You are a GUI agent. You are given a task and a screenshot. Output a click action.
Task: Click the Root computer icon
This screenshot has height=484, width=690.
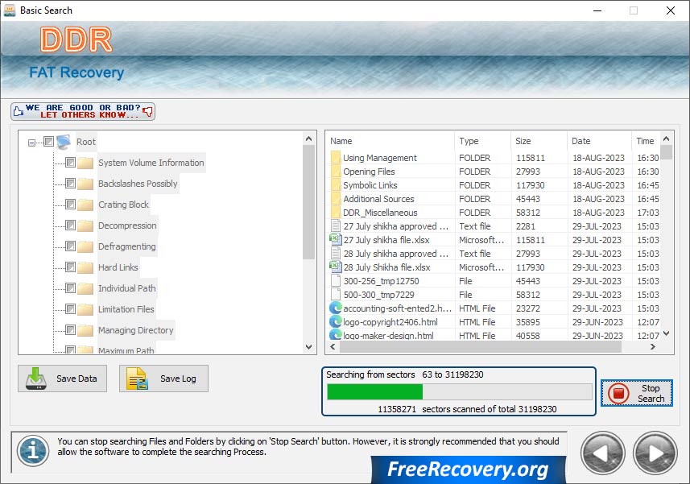64,142
